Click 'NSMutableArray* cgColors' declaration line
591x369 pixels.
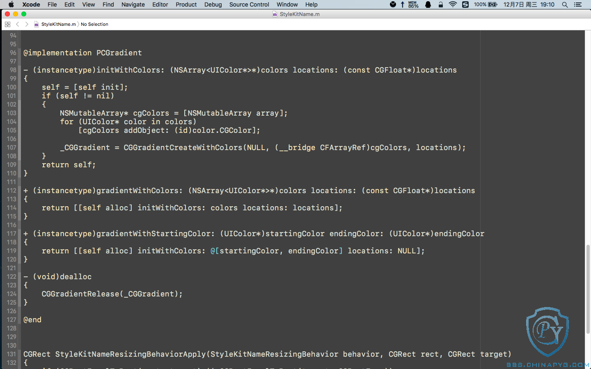point(174,113)
